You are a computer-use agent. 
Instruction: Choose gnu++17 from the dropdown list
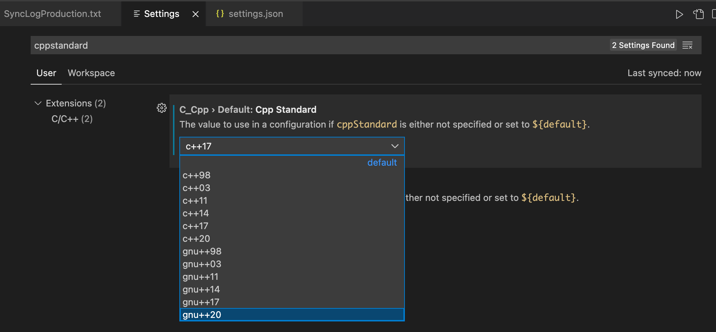[x=292, y=302]
